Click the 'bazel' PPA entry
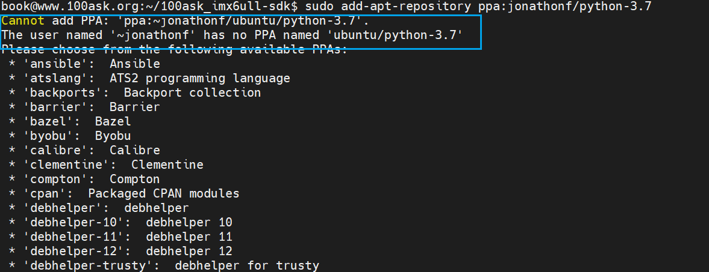The width and height of the screenshot is (709, 272). tap(77, 121)
